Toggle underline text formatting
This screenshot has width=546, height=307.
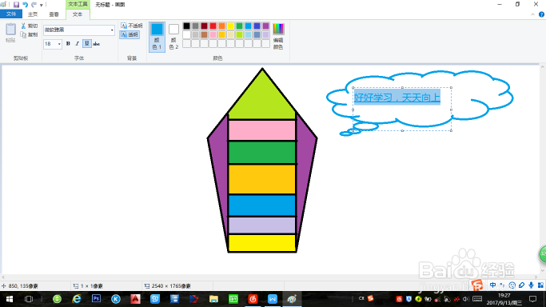(86, 43)
